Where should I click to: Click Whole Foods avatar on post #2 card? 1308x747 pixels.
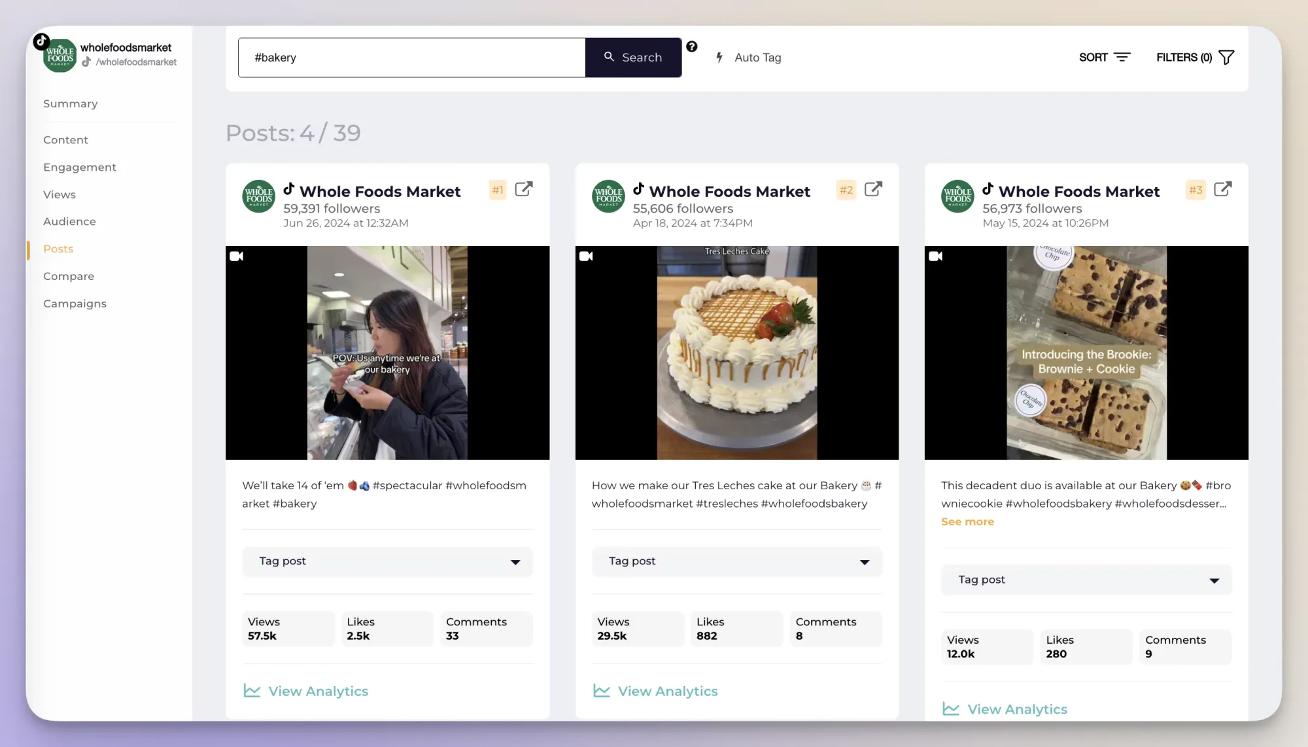608,196
